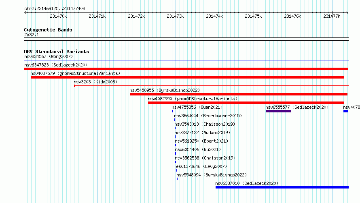The width and height of the screenshot is (360, 203).
Task: Click the 231470k ruler tick label
Action: [x=58, y=16]
